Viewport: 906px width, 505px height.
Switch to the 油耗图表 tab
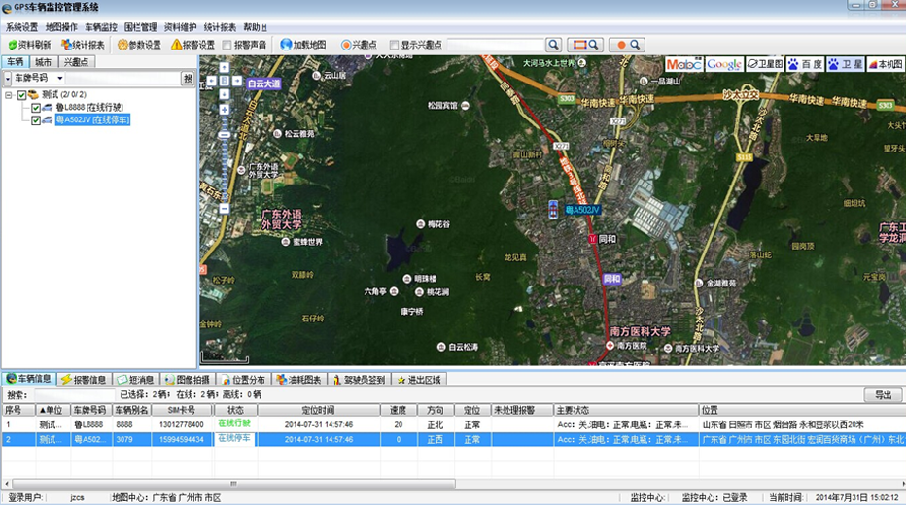(298, 380)
